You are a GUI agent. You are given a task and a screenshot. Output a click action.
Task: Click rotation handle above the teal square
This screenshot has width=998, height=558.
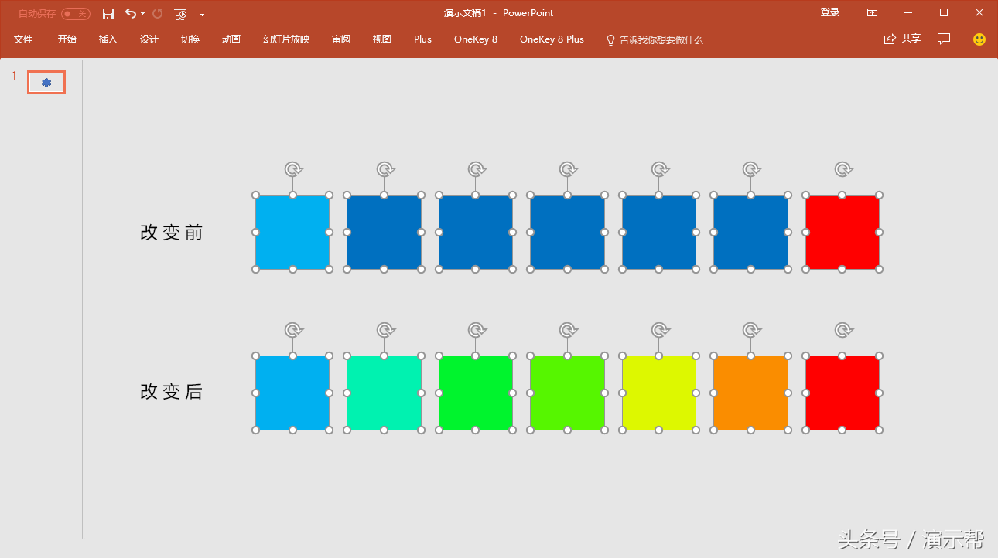tap(385, 330)
